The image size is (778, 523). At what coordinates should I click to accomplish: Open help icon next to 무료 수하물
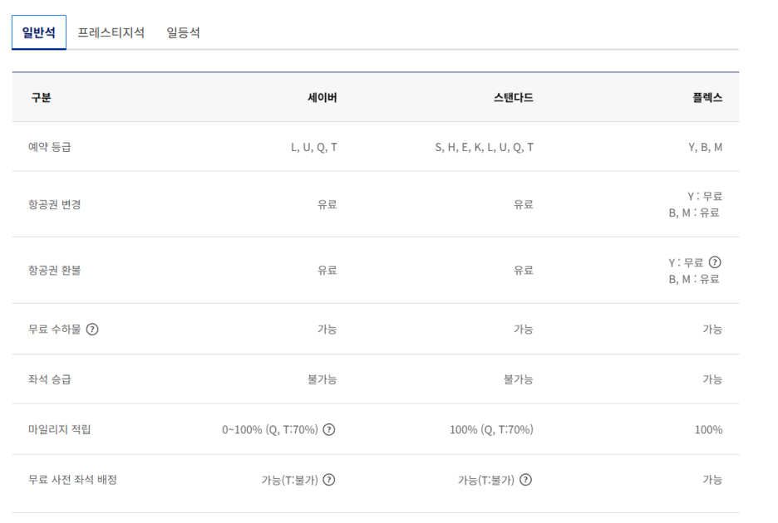92,329
